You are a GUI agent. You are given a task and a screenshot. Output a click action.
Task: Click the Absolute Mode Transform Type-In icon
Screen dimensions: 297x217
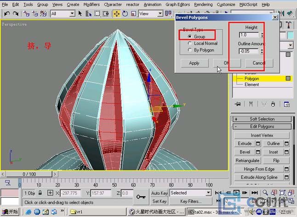[x=50, y=193]
